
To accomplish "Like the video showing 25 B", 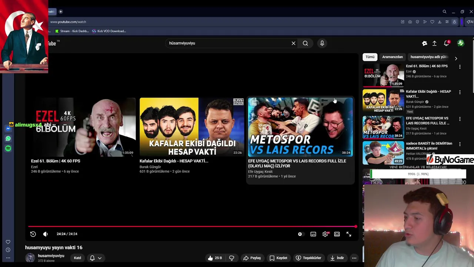I will [x=215, y=258].
